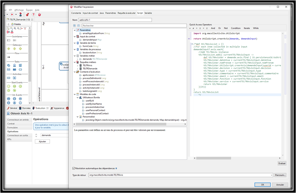The height and width of the screenshot is (193, 296).
Task: Select the Pool swimlane palette icon
Action: pyautogui.click(x=9, y=41)
